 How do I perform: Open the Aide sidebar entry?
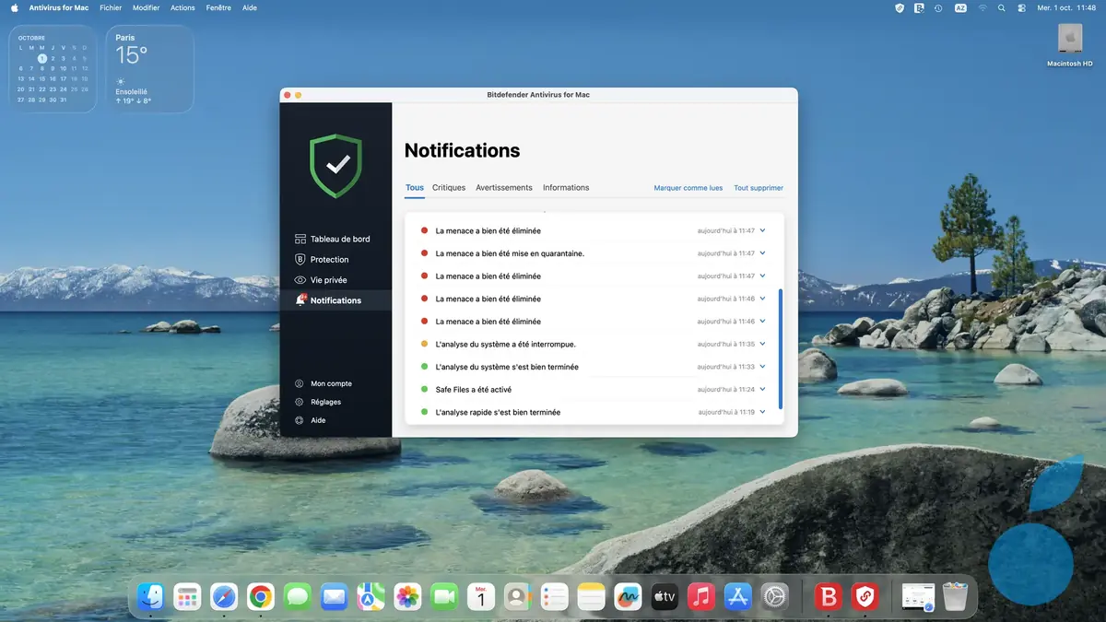(318, 420)
